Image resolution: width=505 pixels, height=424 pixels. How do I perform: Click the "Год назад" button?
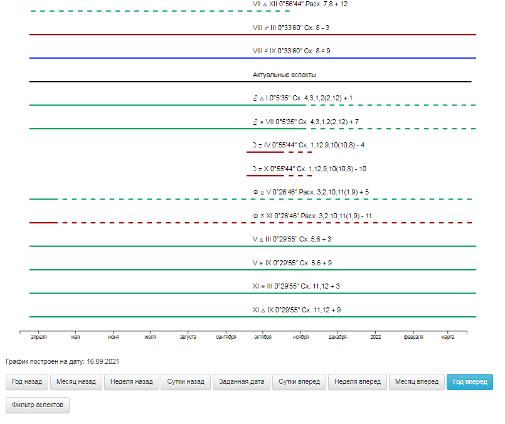27,381
